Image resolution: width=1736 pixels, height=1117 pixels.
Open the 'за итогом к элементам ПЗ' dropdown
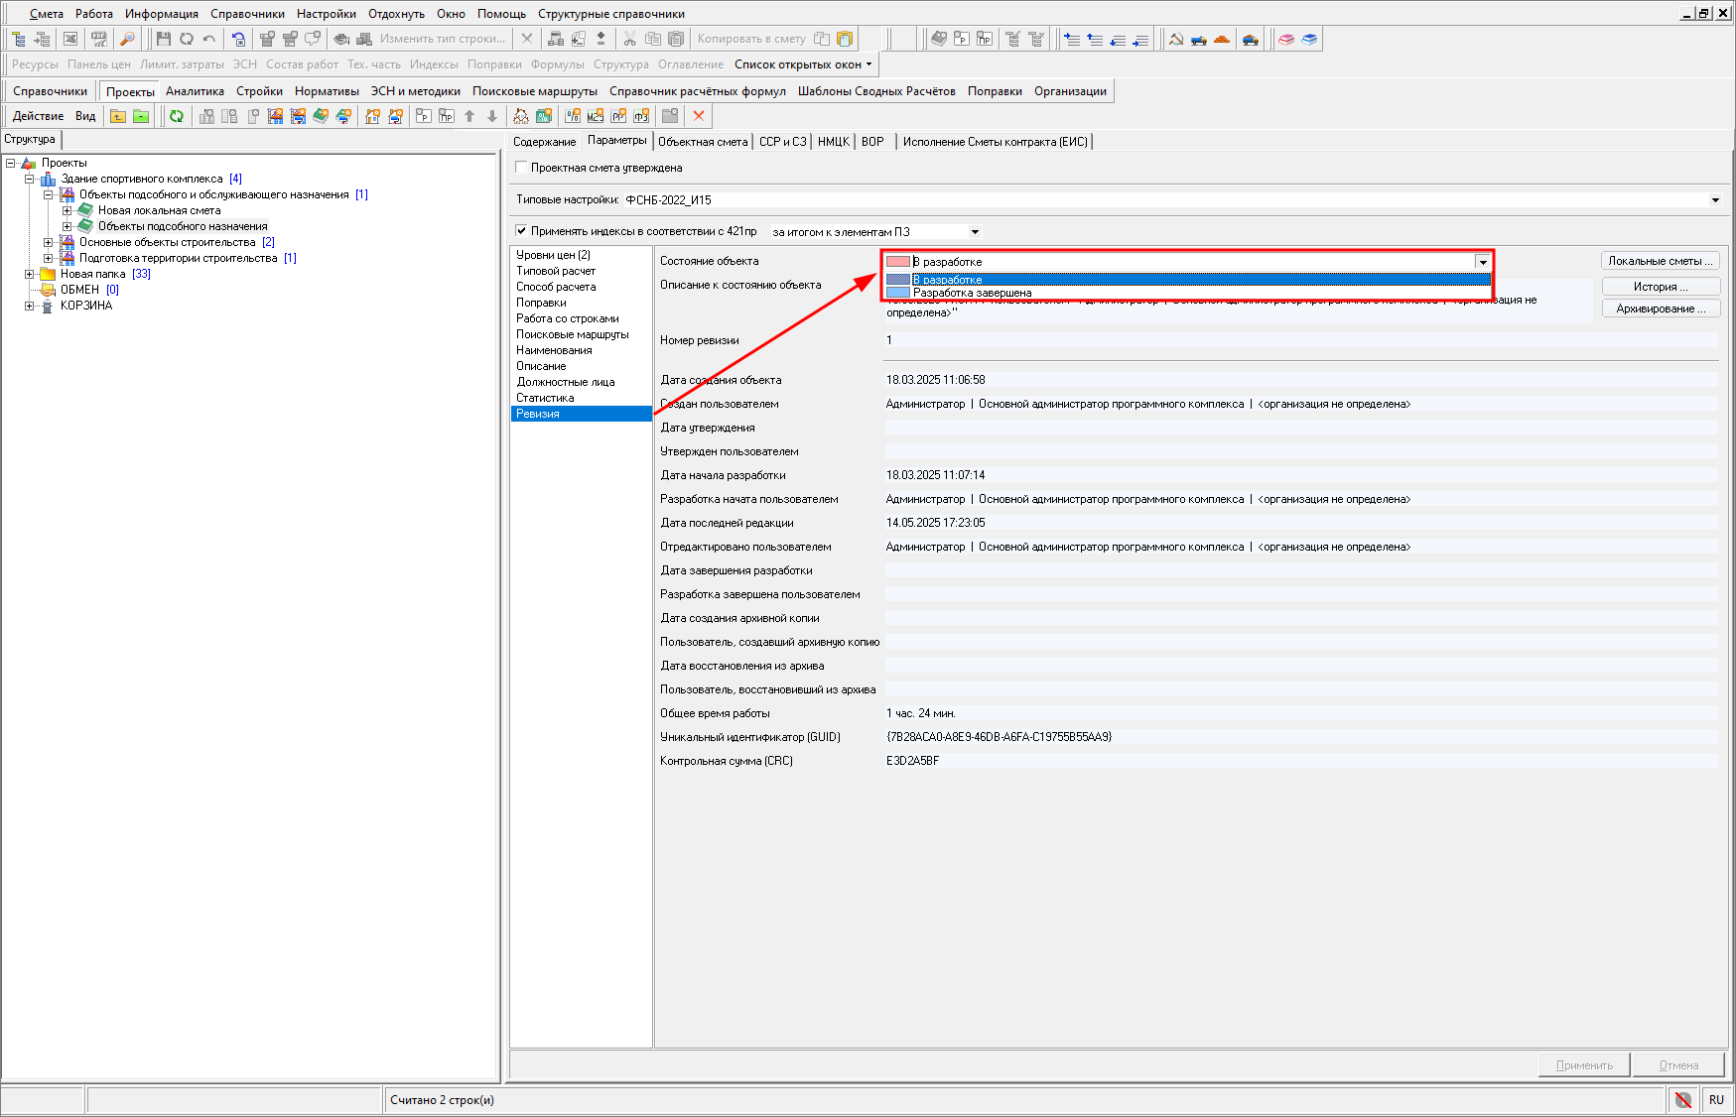975,232
